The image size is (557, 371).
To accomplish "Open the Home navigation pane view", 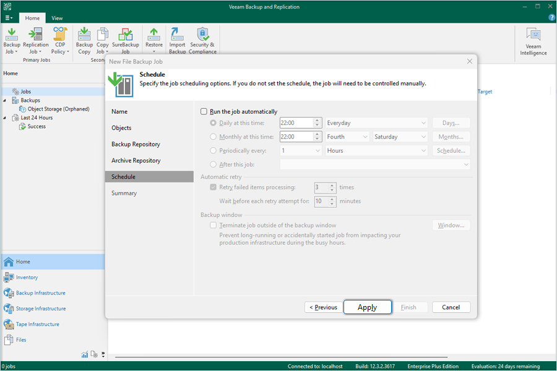I will point(53,262).
